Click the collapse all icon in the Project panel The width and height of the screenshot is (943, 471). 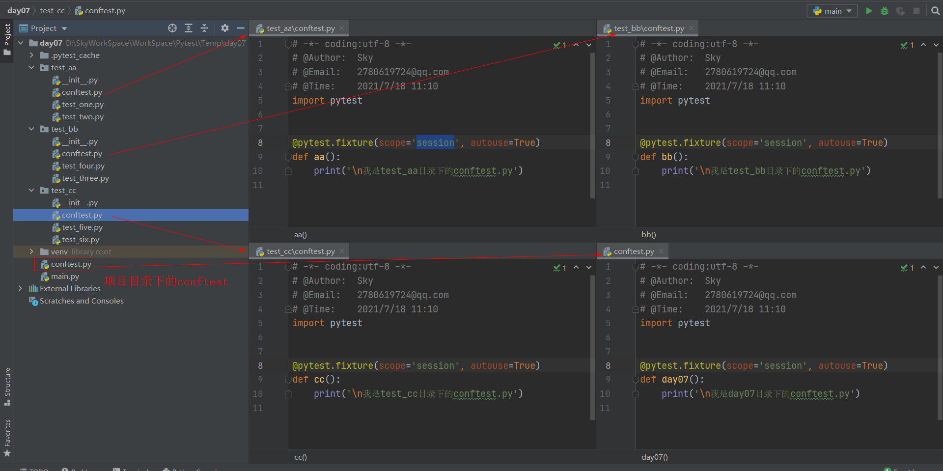click(x=205, y=28)
